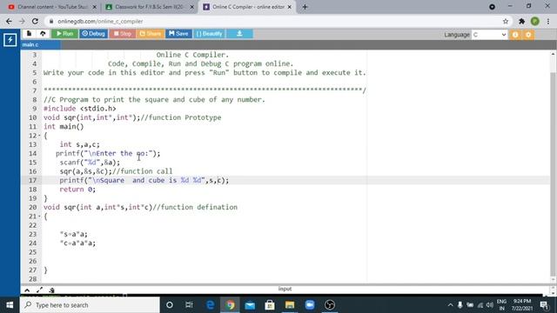Bookmark this page with star icon

coord(506,21)
